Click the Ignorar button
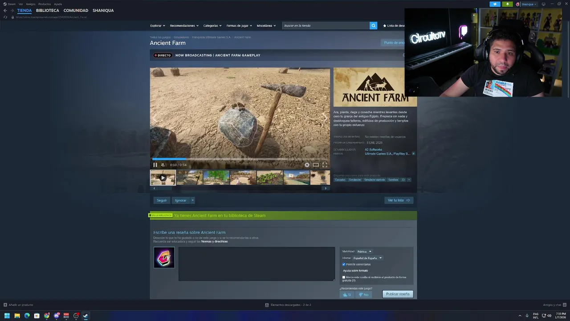 [181, 201]
